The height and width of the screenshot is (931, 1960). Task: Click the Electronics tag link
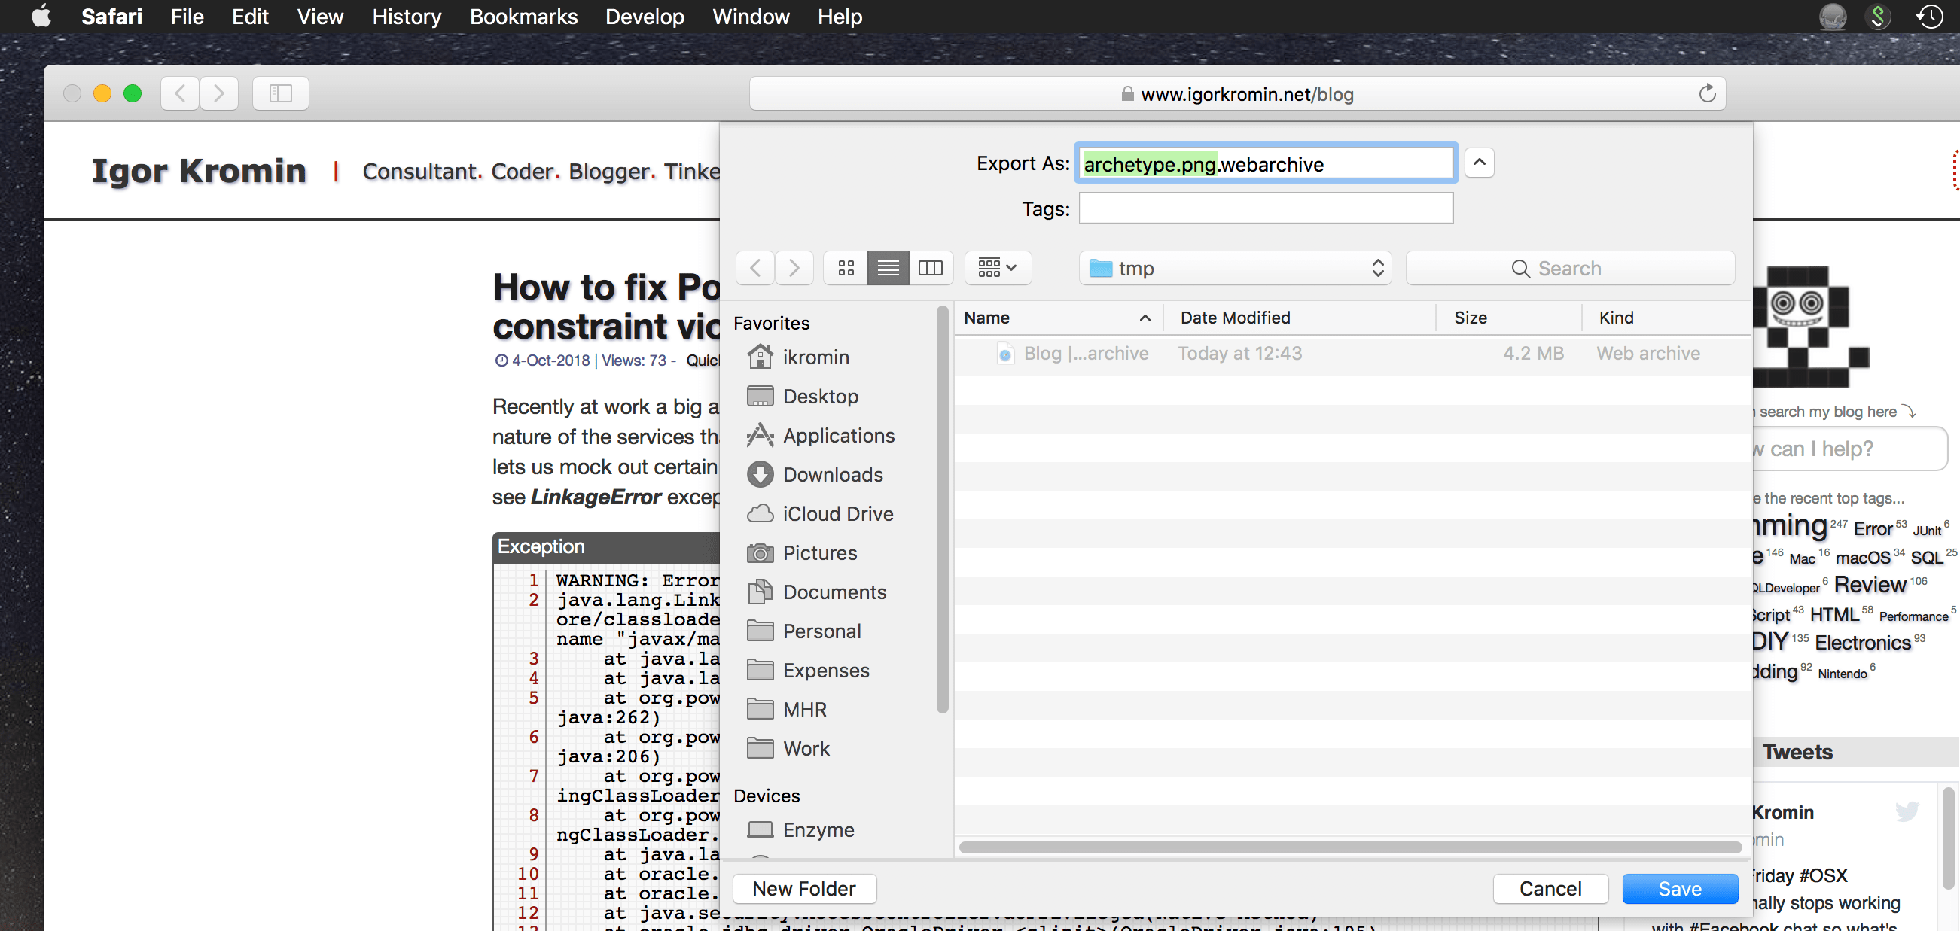coord(1863,642)
